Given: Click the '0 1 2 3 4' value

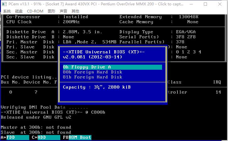Looking at the screenshot, I should point(189,52).
